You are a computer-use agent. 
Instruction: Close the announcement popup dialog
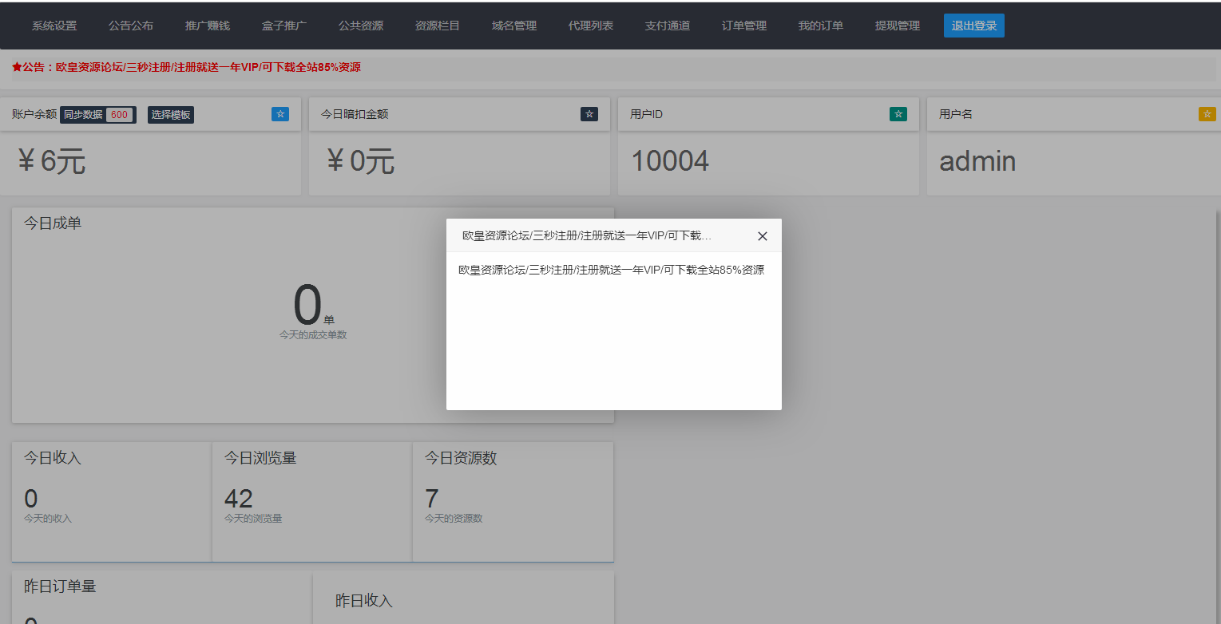coord(762,235)
